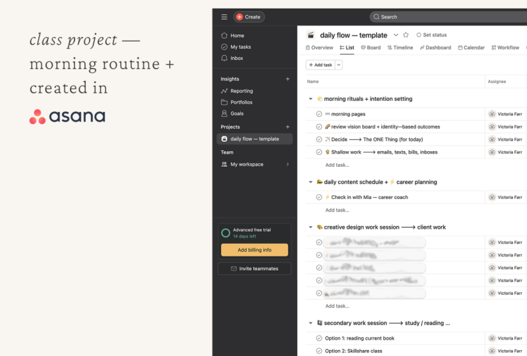The height and width of the screenshot is (356, 527).
Task: Open Portfolios folder item
Action: point(237,102)
